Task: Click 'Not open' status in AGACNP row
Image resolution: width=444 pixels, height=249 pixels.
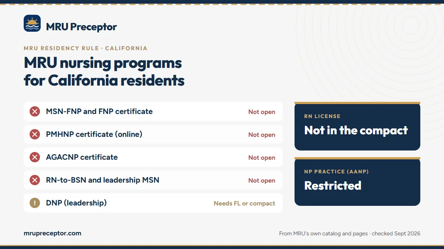Action: [262, 158]
